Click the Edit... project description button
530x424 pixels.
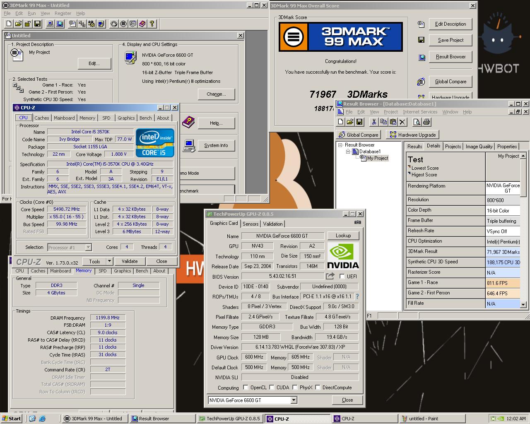(94, 63)
